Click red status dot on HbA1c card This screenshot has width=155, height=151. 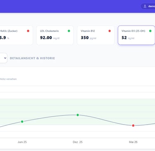[x=28, y=31]
